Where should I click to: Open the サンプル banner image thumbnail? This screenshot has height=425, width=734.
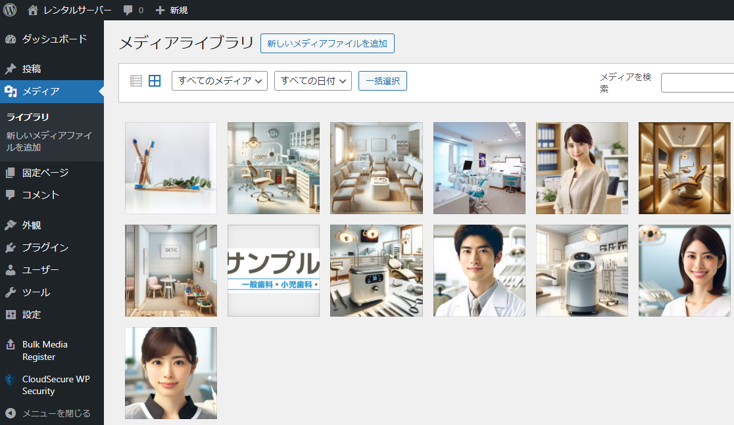[x=274, y=271]
